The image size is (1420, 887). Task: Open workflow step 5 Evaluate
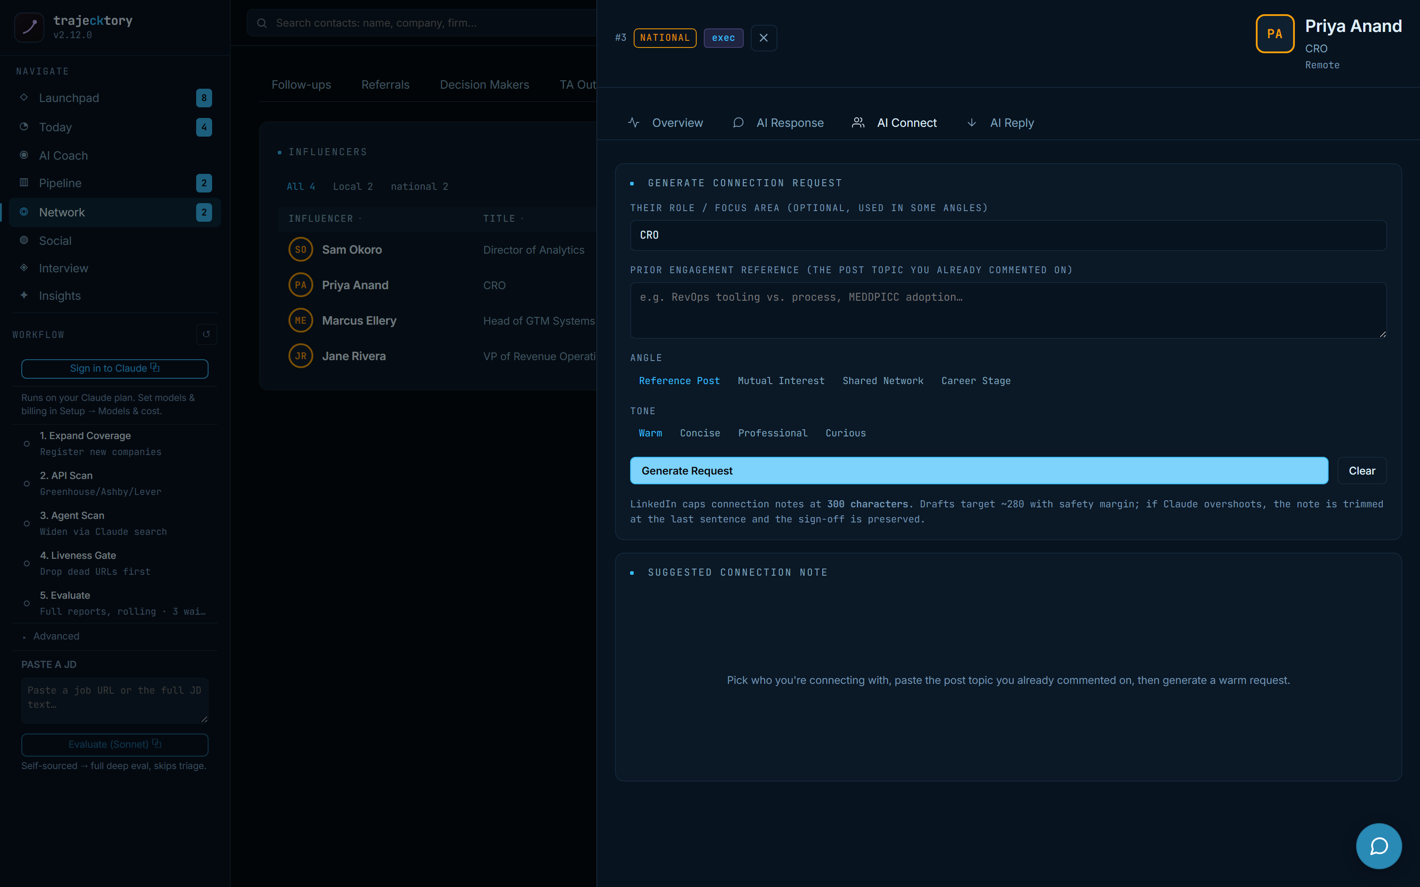(x=114, y=603)
